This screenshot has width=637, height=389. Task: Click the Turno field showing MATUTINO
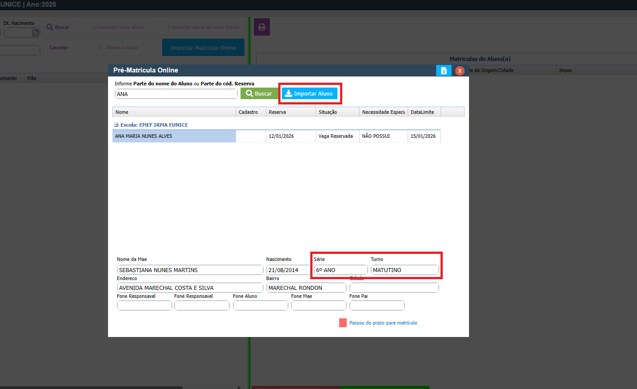click(x=405, y=270)
